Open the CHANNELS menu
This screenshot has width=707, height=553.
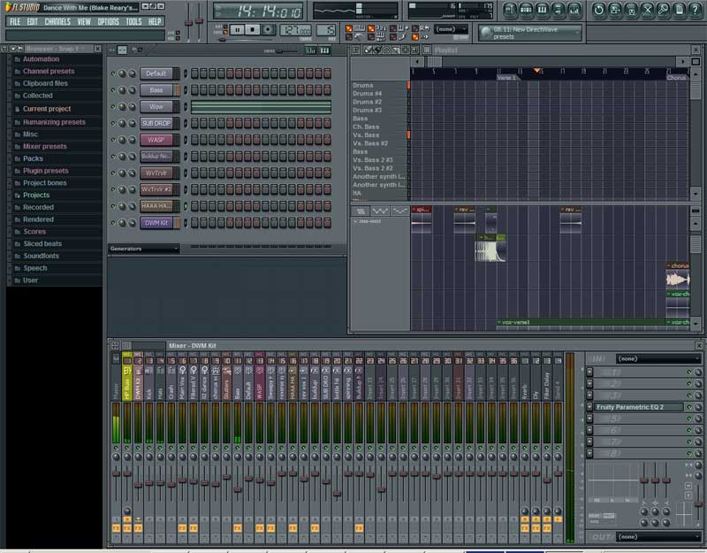tap(57, 21)
